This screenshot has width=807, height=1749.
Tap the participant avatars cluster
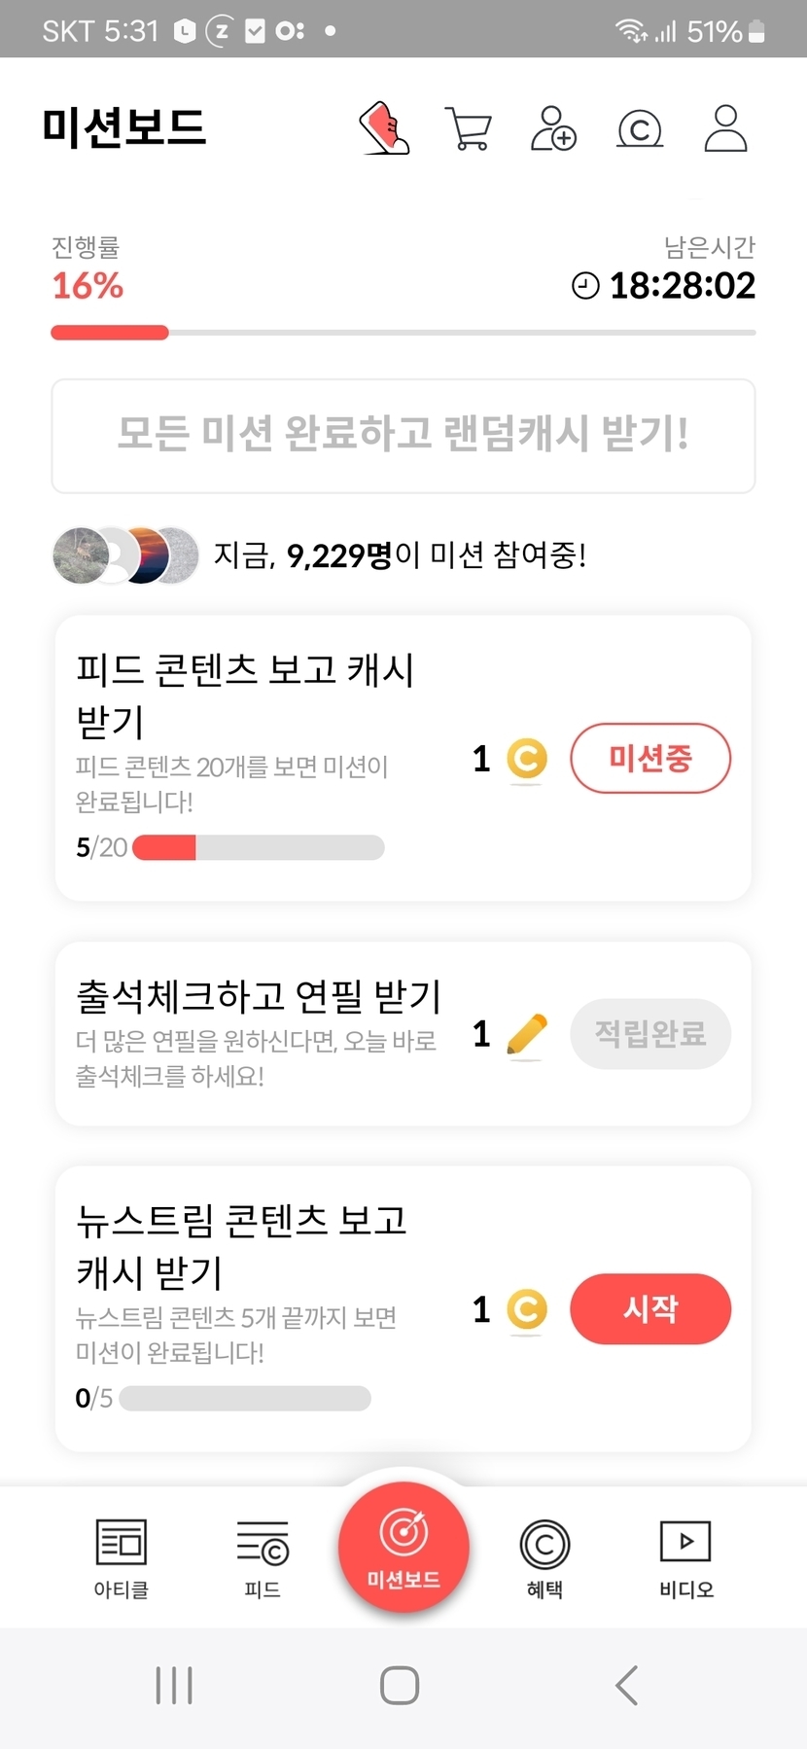[125, 555]
